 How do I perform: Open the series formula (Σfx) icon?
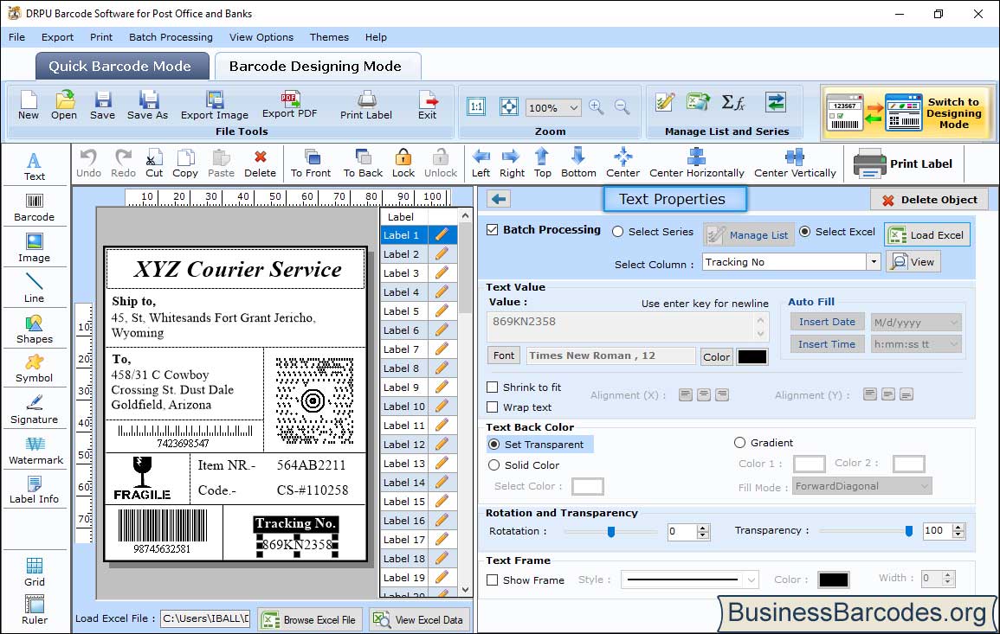pyautogui.click(x=733, y=102)
